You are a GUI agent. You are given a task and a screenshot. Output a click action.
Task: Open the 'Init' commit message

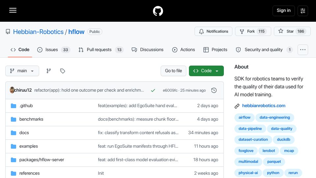tap(101, 173)
